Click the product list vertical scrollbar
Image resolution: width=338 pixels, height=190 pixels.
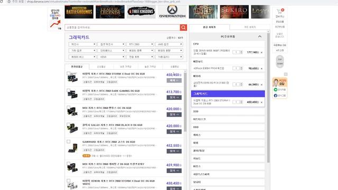[x=185, y=101]
